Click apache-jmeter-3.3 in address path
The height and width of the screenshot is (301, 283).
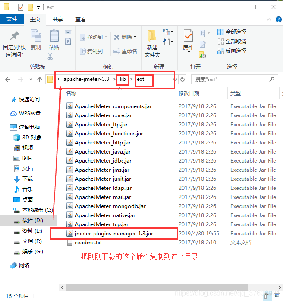pos(86,79)
